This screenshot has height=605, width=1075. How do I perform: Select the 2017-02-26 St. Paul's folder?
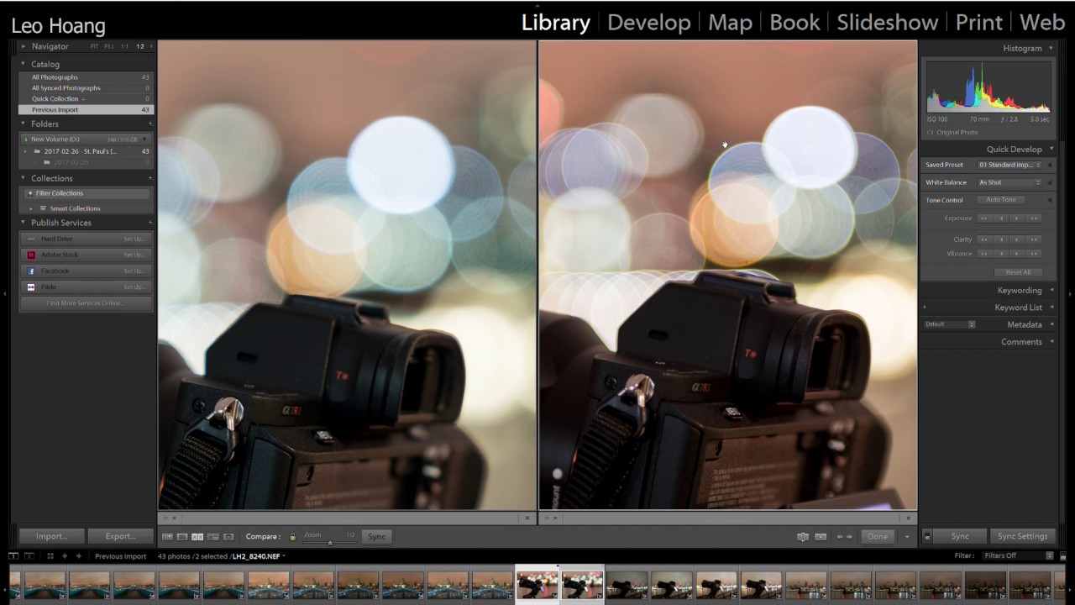click(x=85, y=151)
